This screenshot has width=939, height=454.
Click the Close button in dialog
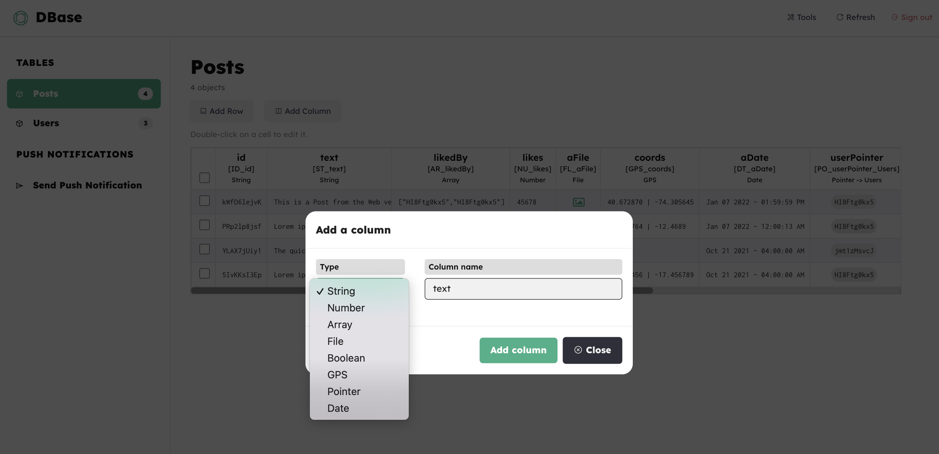[592, 350]
